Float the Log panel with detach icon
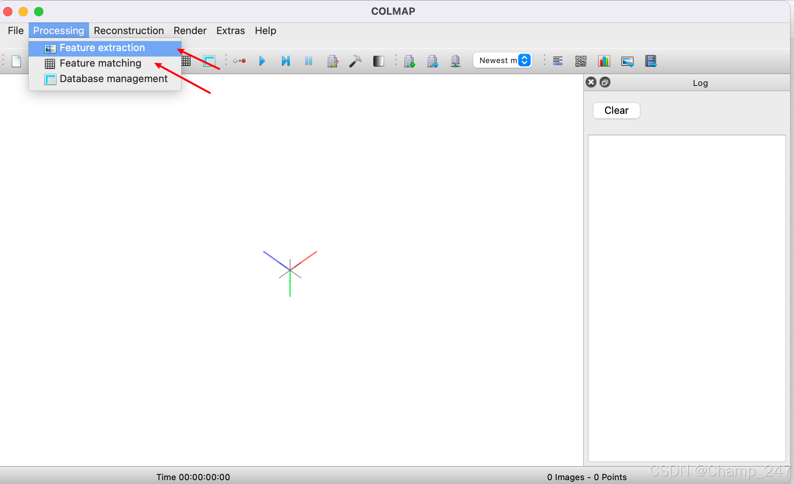This screenshot has height=484, width=794. click(605, 82)
